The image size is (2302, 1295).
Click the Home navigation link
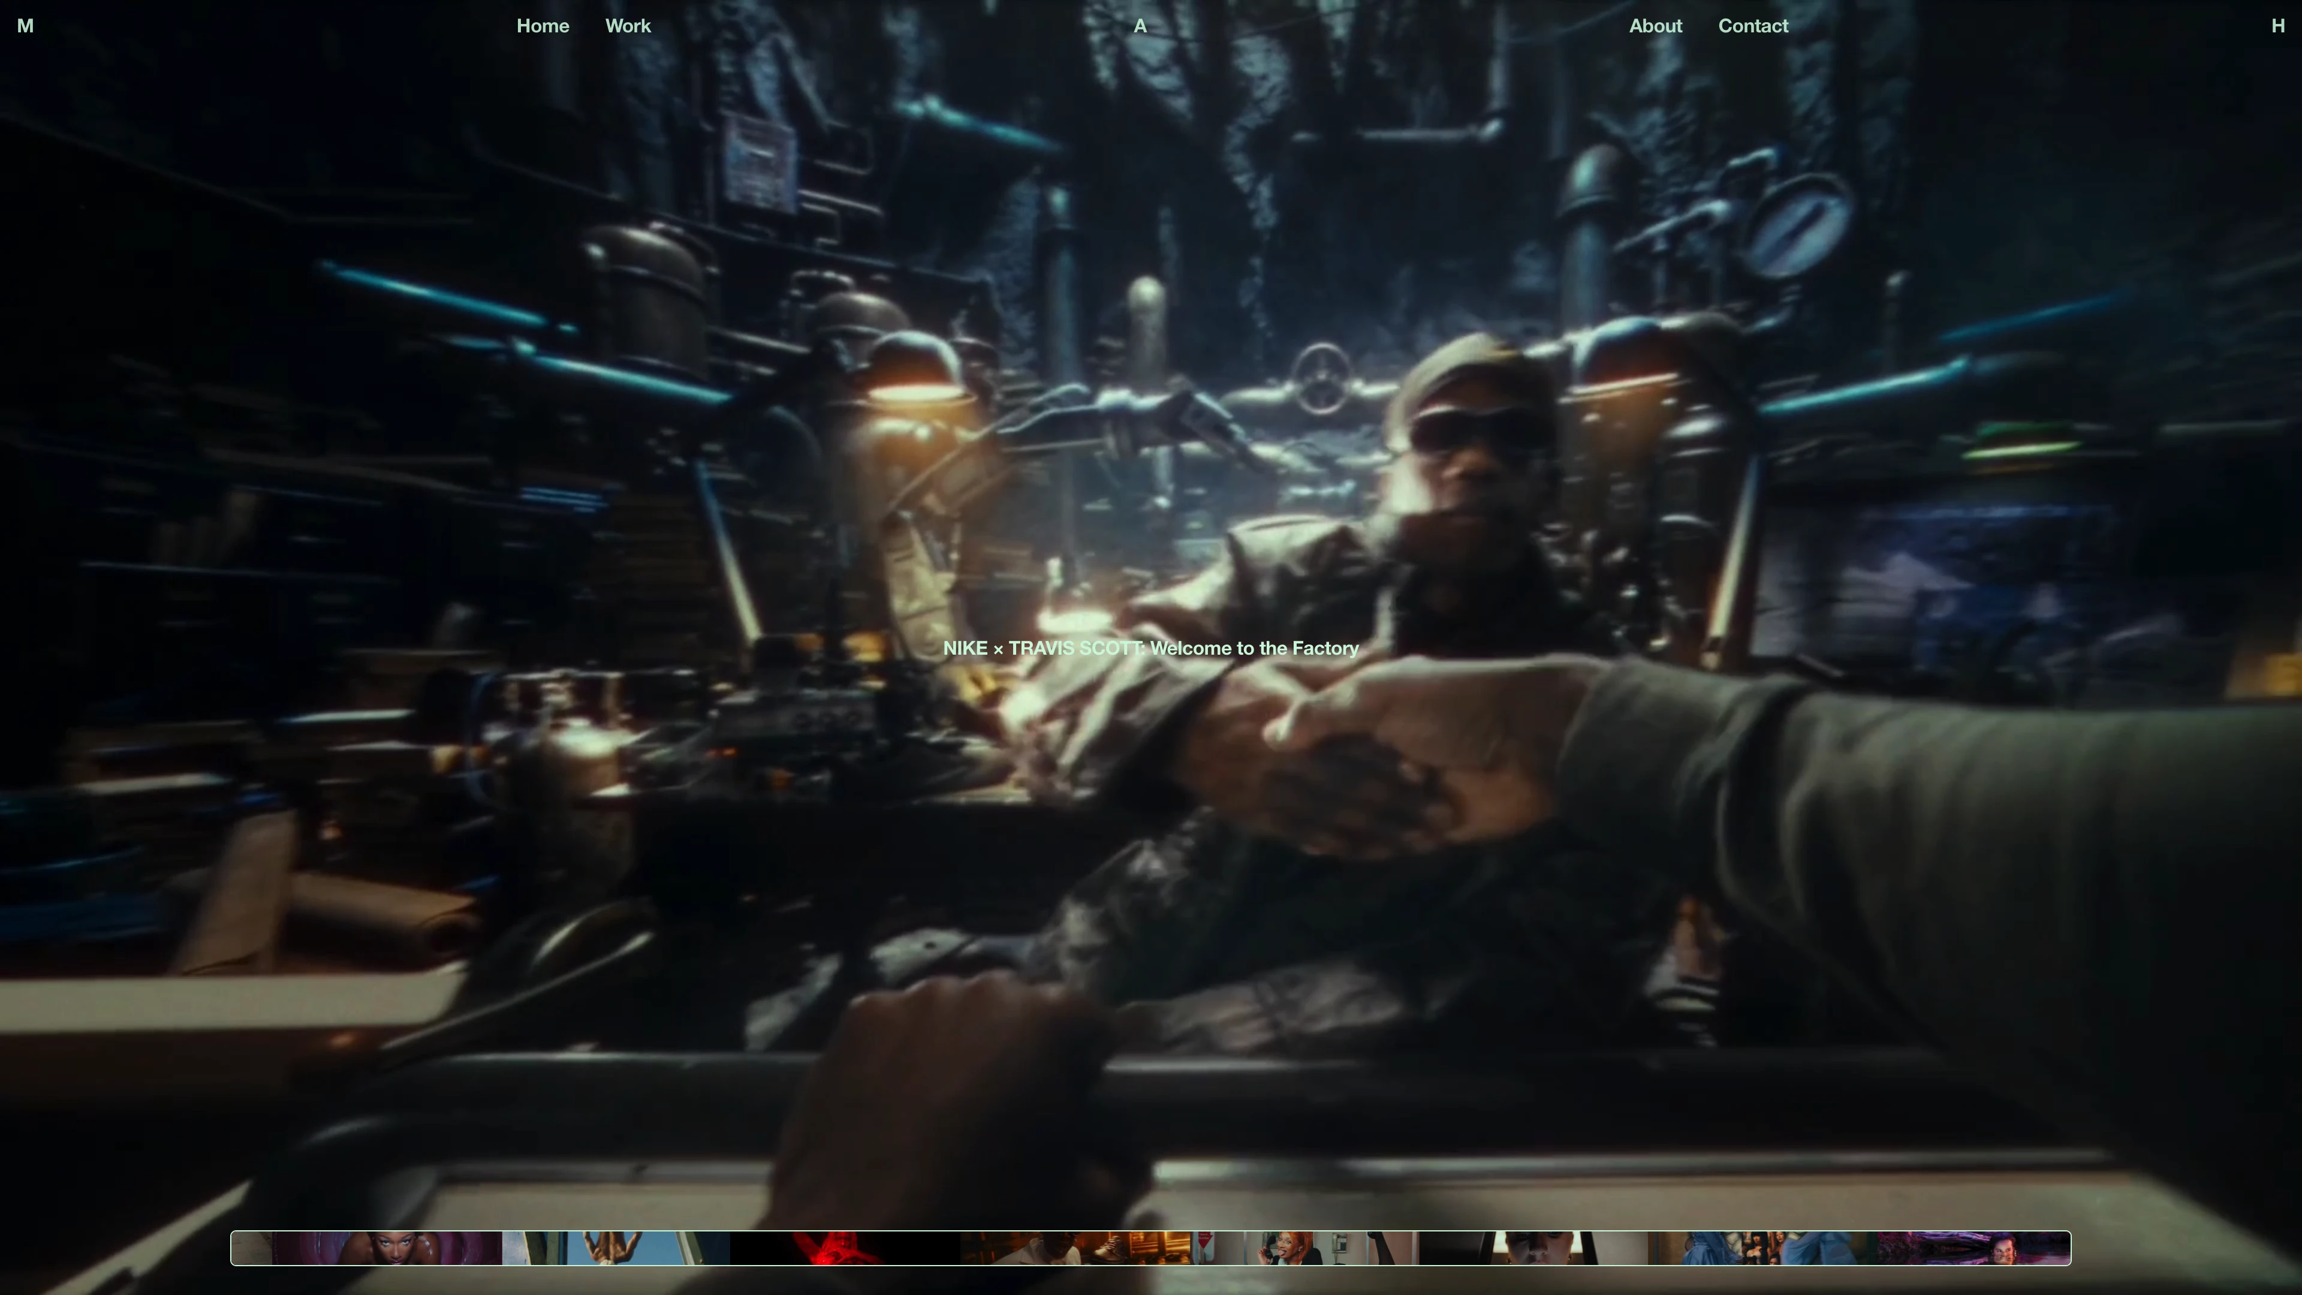543,26
